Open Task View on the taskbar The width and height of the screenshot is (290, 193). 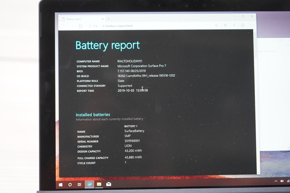pyautogui.click(x=79, y=185)
